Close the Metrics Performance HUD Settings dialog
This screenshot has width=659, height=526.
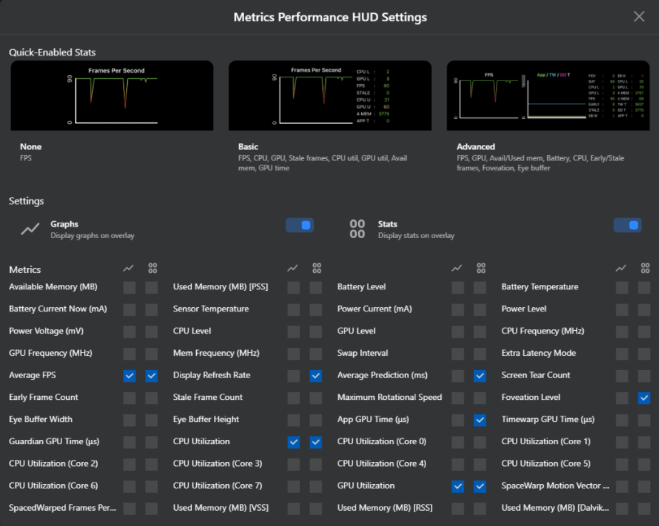[x=639, y=17]
